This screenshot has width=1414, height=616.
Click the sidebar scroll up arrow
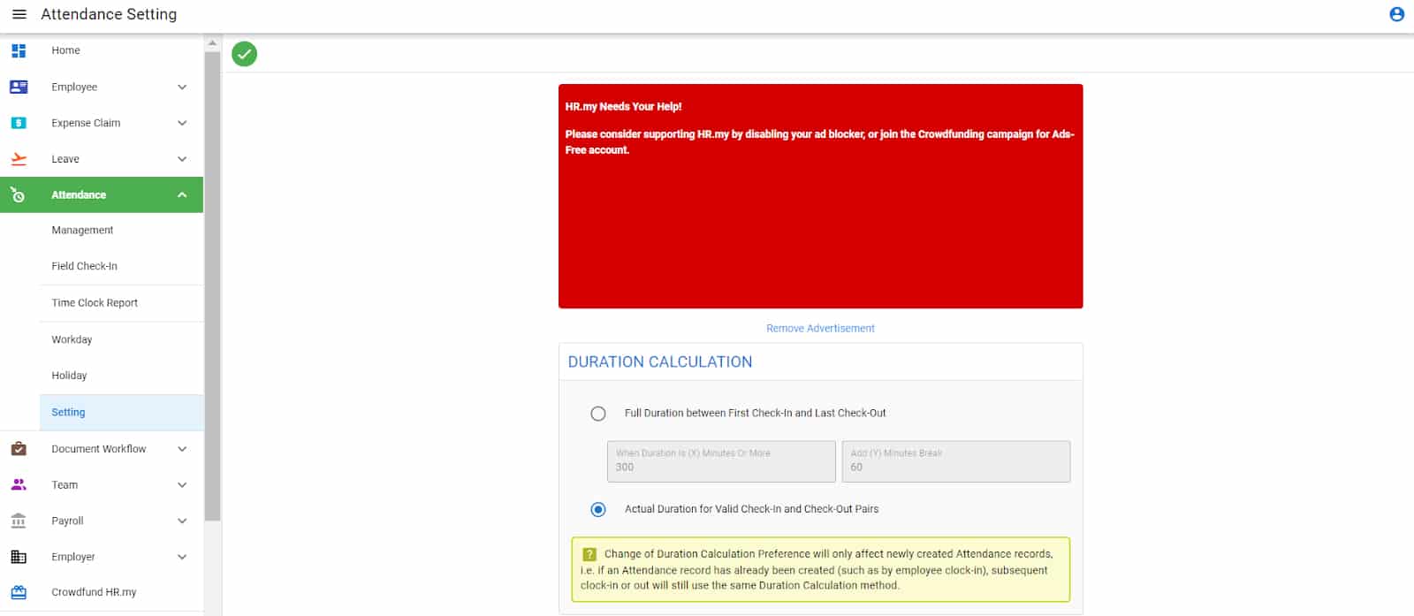[212, 42]
